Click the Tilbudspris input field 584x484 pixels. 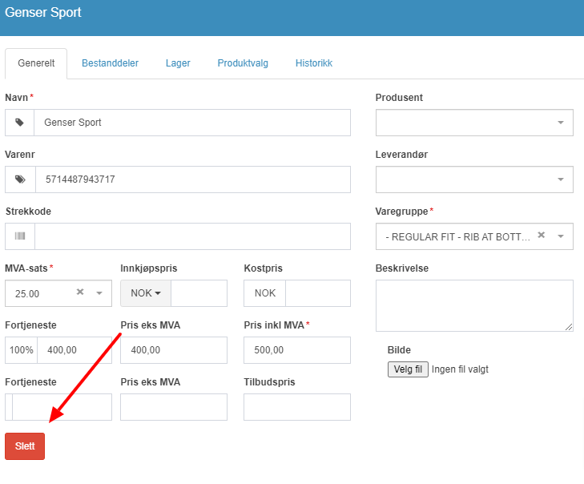[297, 407]
